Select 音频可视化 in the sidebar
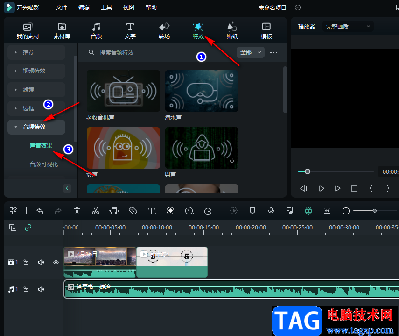This screenshot has height=336, width=399. pyautogui.click(x=44, y=164)
